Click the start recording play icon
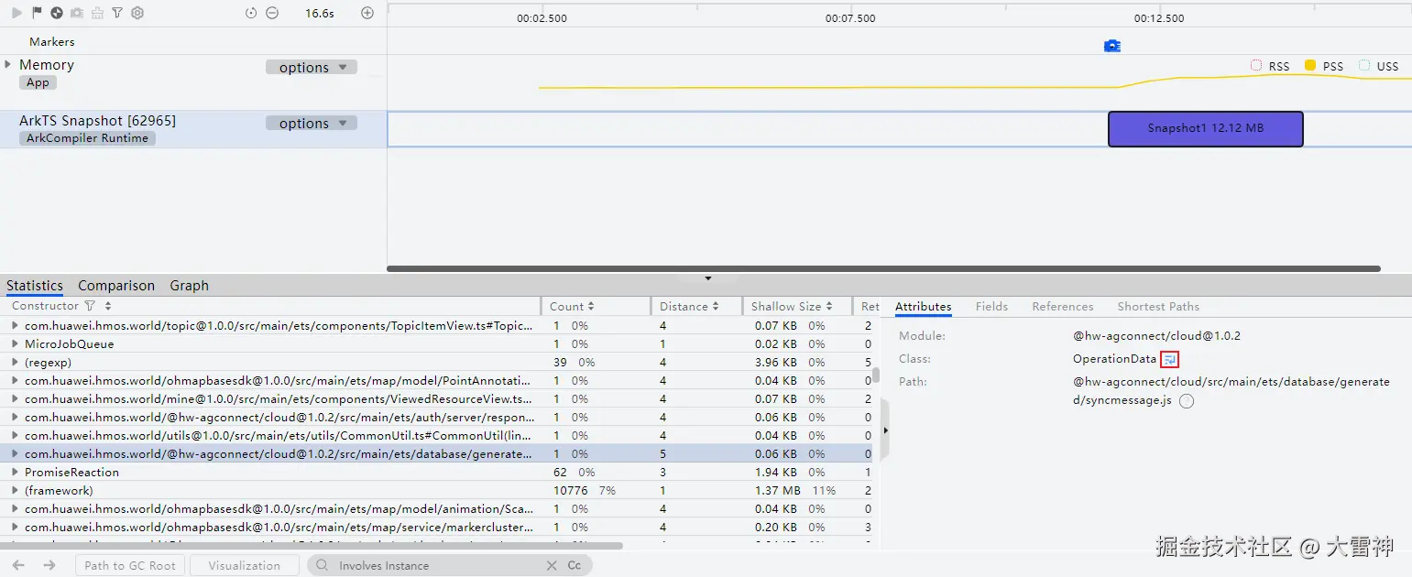The width and height of the screenshot is (1412, 577). pos(16,13)
